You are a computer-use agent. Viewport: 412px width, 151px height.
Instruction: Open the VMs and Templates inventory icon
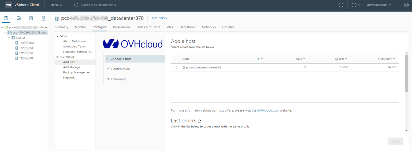coord(19,18)
